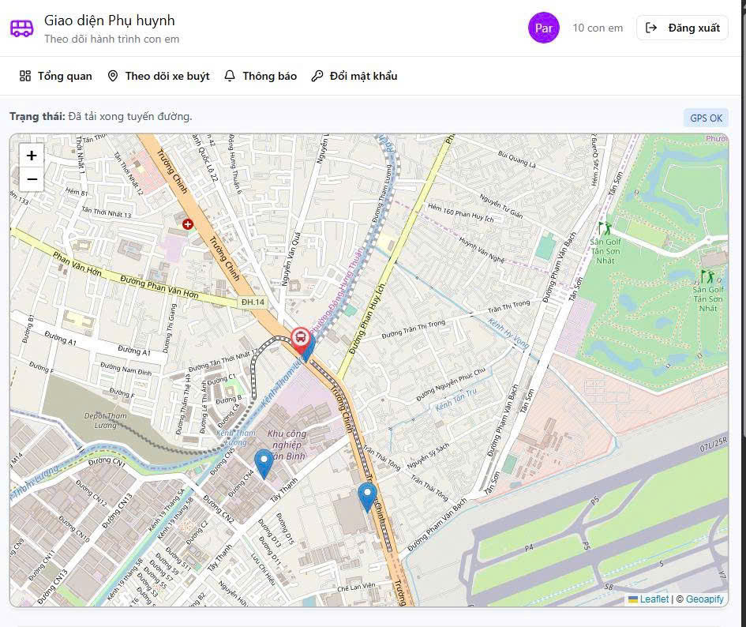Click the Giao diện Phụ huynh title
Viewport: 746px width, 627px height.
coord(110,21)
